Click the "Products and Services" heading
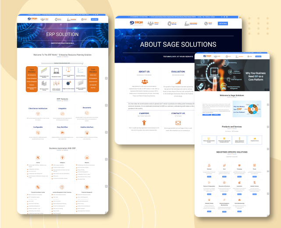281x228 pixels. point(232,127)
